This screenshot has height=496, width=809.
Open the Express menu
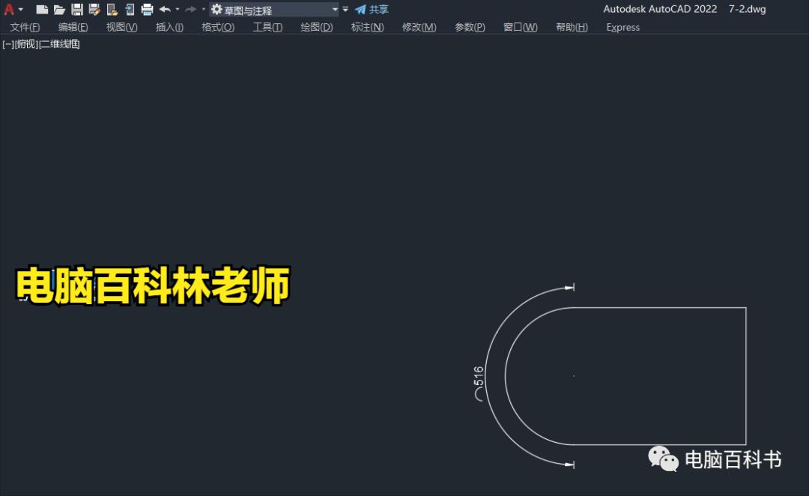622,27
